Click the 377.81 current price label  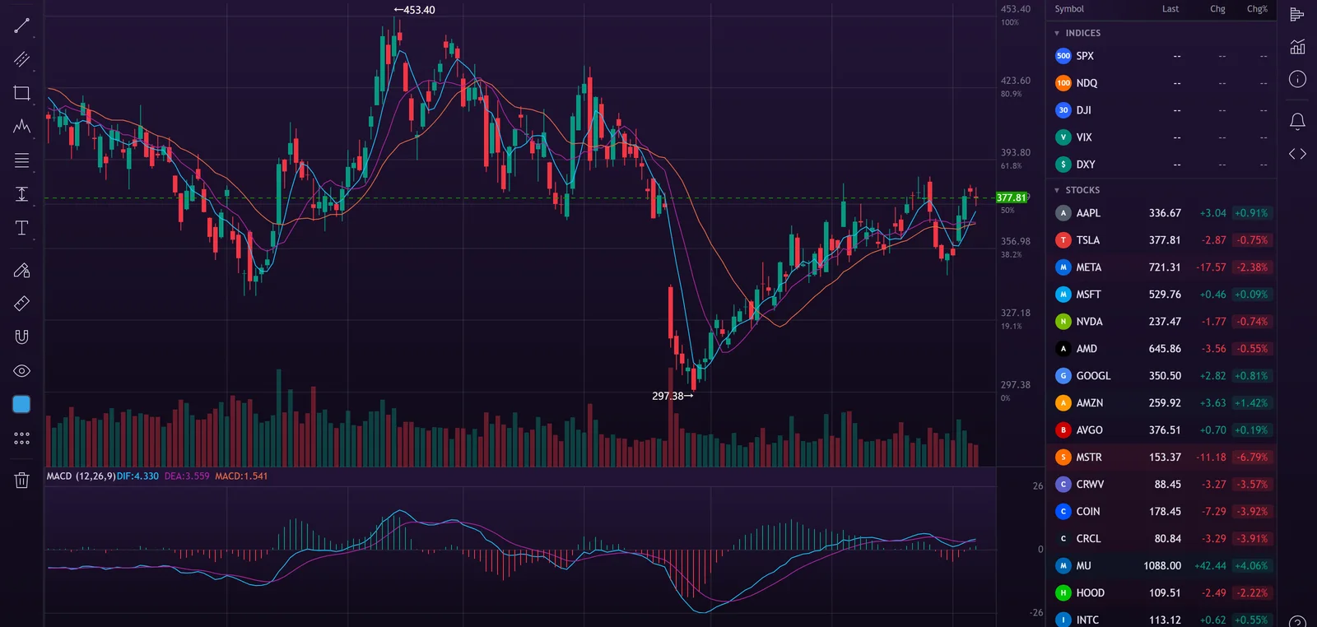(x=1012, y=197)
